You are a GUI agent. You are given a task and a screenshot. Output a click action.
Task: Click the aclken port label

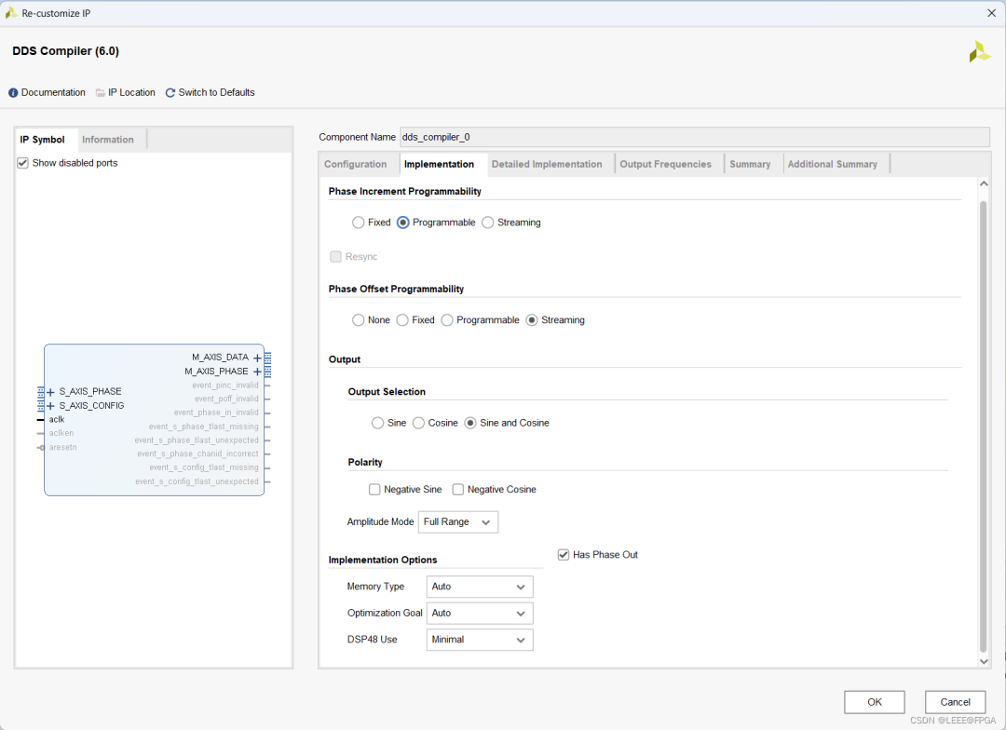coord(61,434)
